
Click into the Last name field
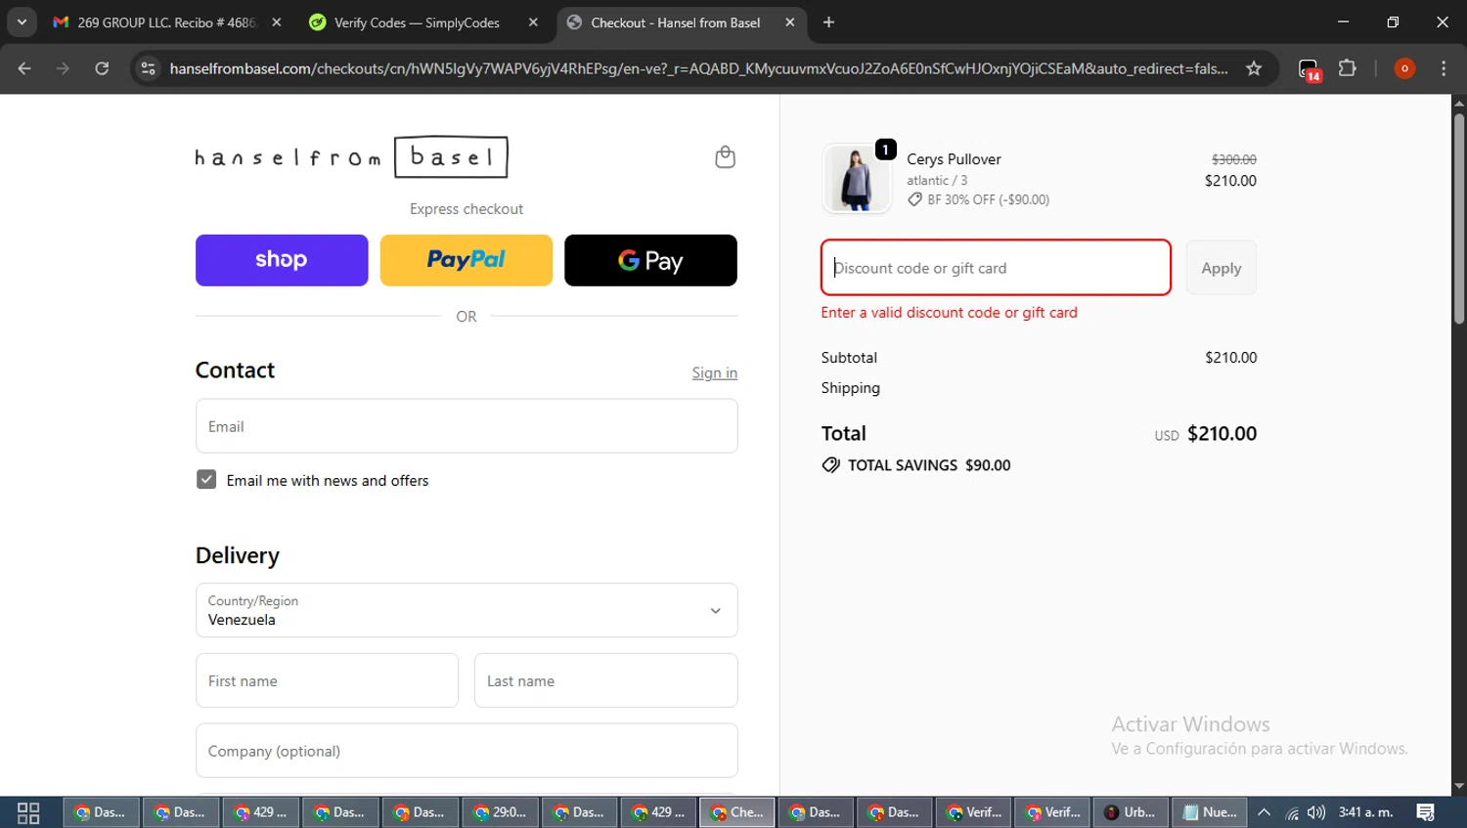click(606, 680)
